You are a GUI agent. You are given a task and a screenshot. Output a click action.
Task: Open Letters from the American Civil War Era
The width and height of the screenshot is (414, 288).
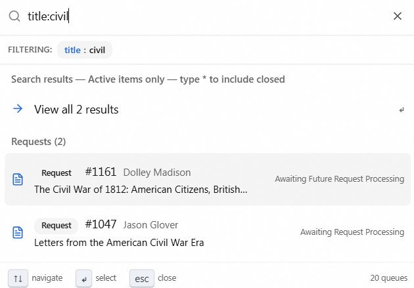(119, 243)
